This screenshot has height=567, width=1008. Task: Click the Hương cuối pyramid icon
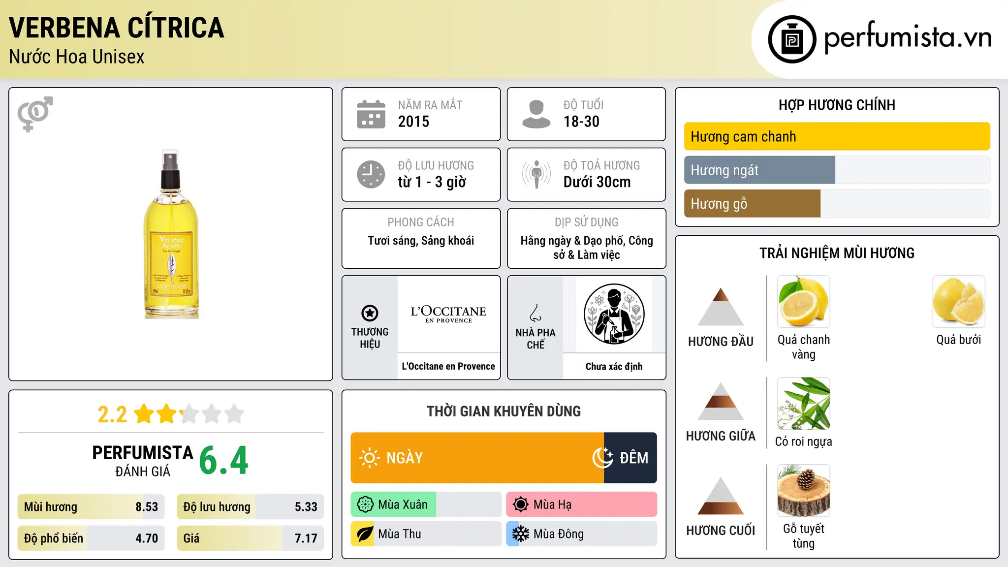click(x=721, y=496)
